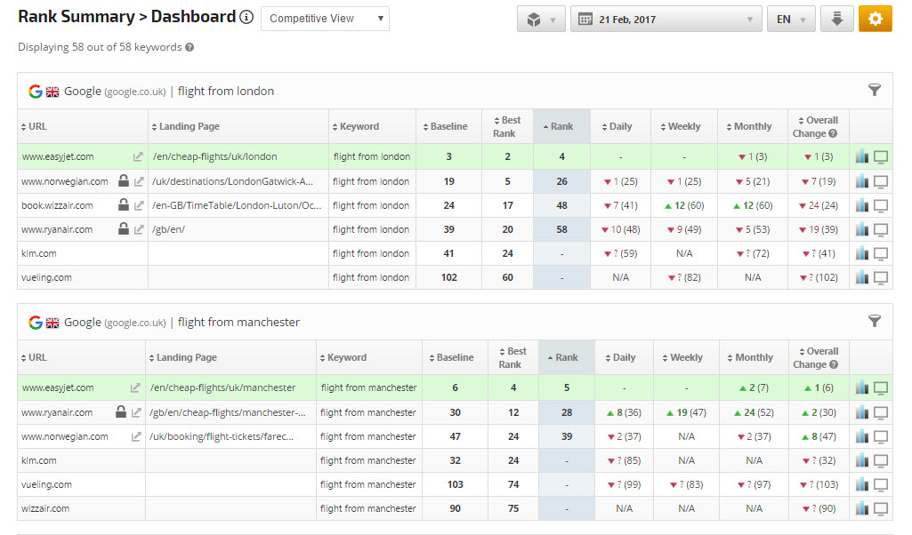The image size is (912, 535).
Task: View SERP monitor for vueling london row
Action: point(881,277)
